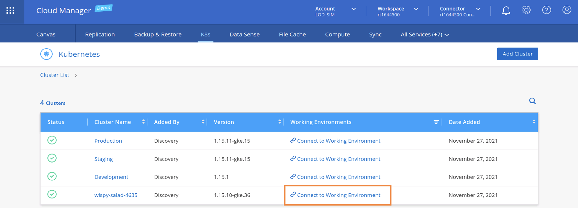This screenshot has height=208, width=578.
Task: Click the 4 Clusters count label
Action: pyautogui.click(x=53, y=103)
